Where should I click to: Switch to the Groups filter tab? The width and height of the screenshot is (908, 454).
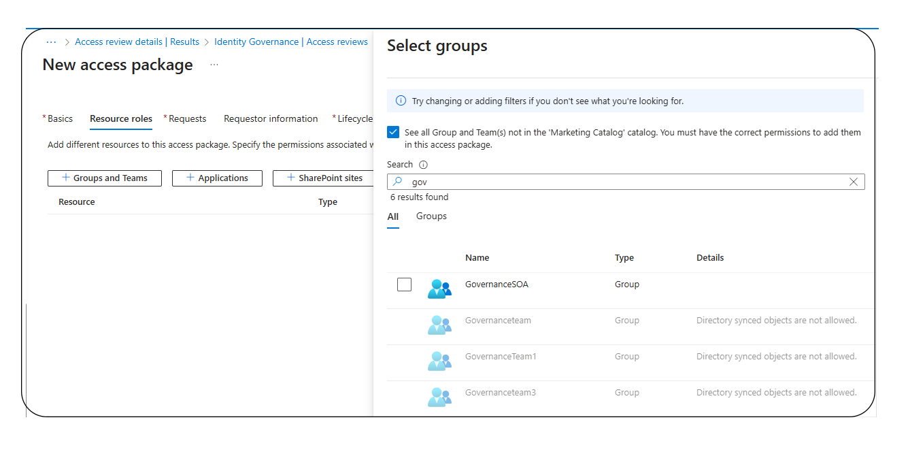431,216
